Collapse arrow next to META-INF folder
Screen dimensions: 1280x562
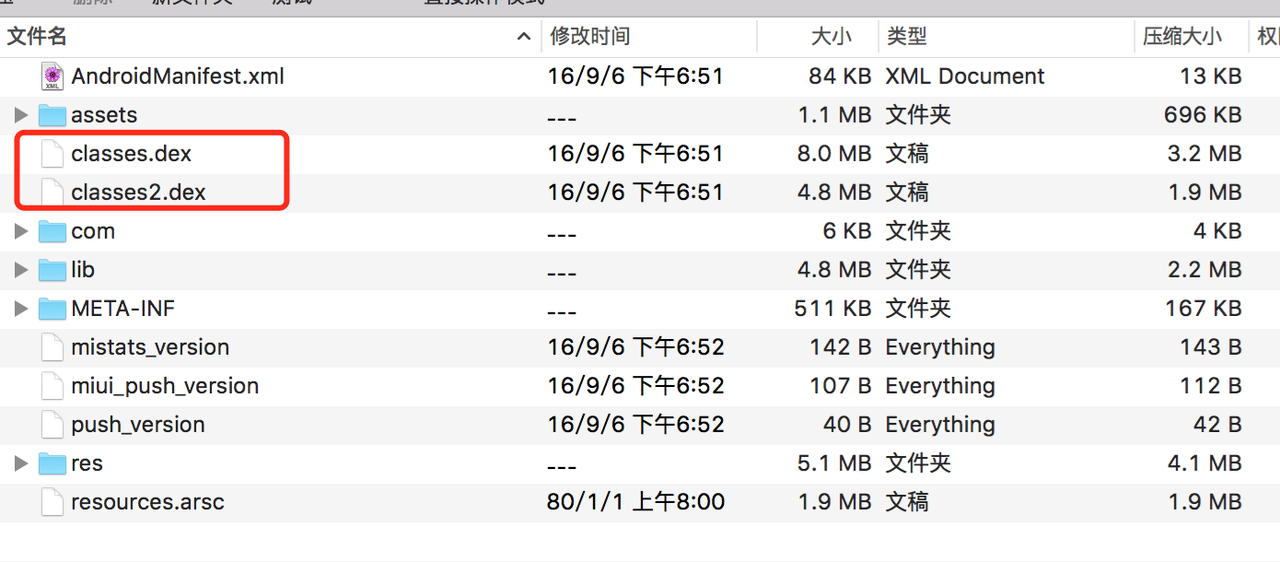coord(19,308)
